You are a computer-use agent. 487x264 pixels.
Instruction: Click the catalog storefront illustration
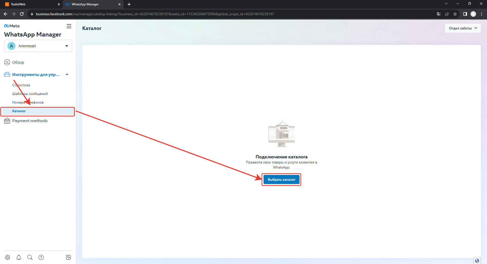(x=282, y=134)
